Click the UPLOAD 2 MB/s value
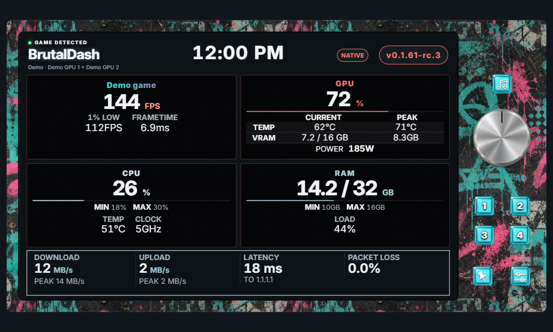 pos(154,269)
